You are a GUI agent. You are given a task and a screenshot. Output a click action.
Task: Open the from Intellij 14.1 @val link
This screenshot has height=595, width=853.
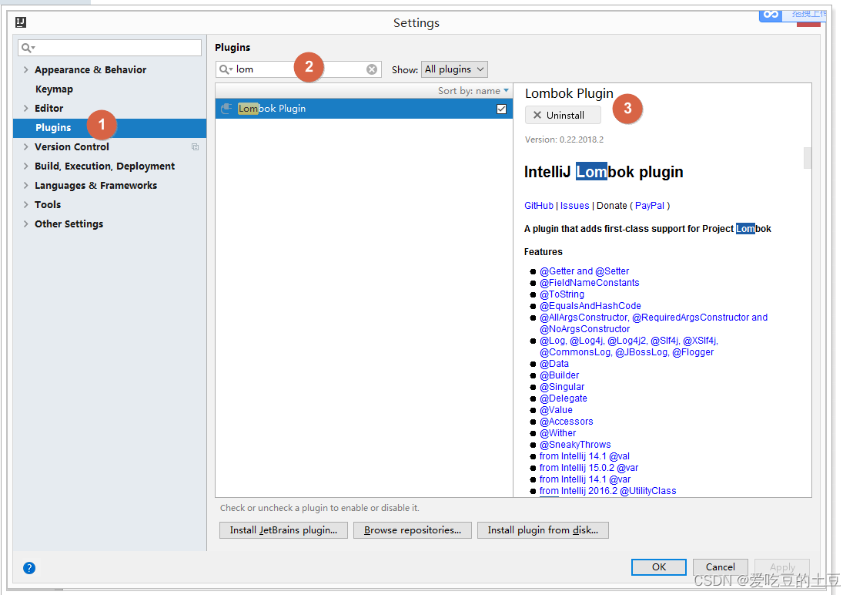point(584,456)
